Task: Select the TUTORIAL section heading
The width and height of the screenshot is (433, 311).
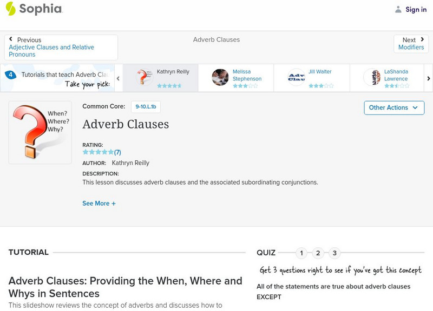Action: (29, 252)
